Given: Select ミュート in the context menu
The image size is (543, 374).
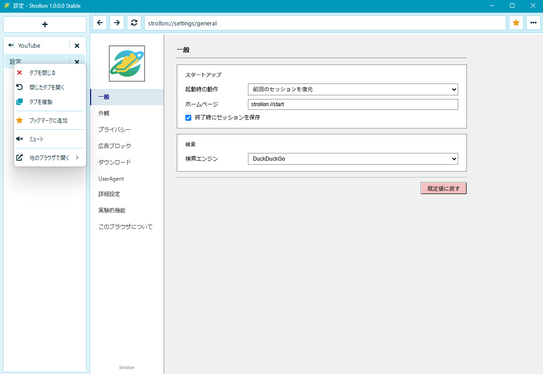Looking at the screenshot, I should 50,139.
